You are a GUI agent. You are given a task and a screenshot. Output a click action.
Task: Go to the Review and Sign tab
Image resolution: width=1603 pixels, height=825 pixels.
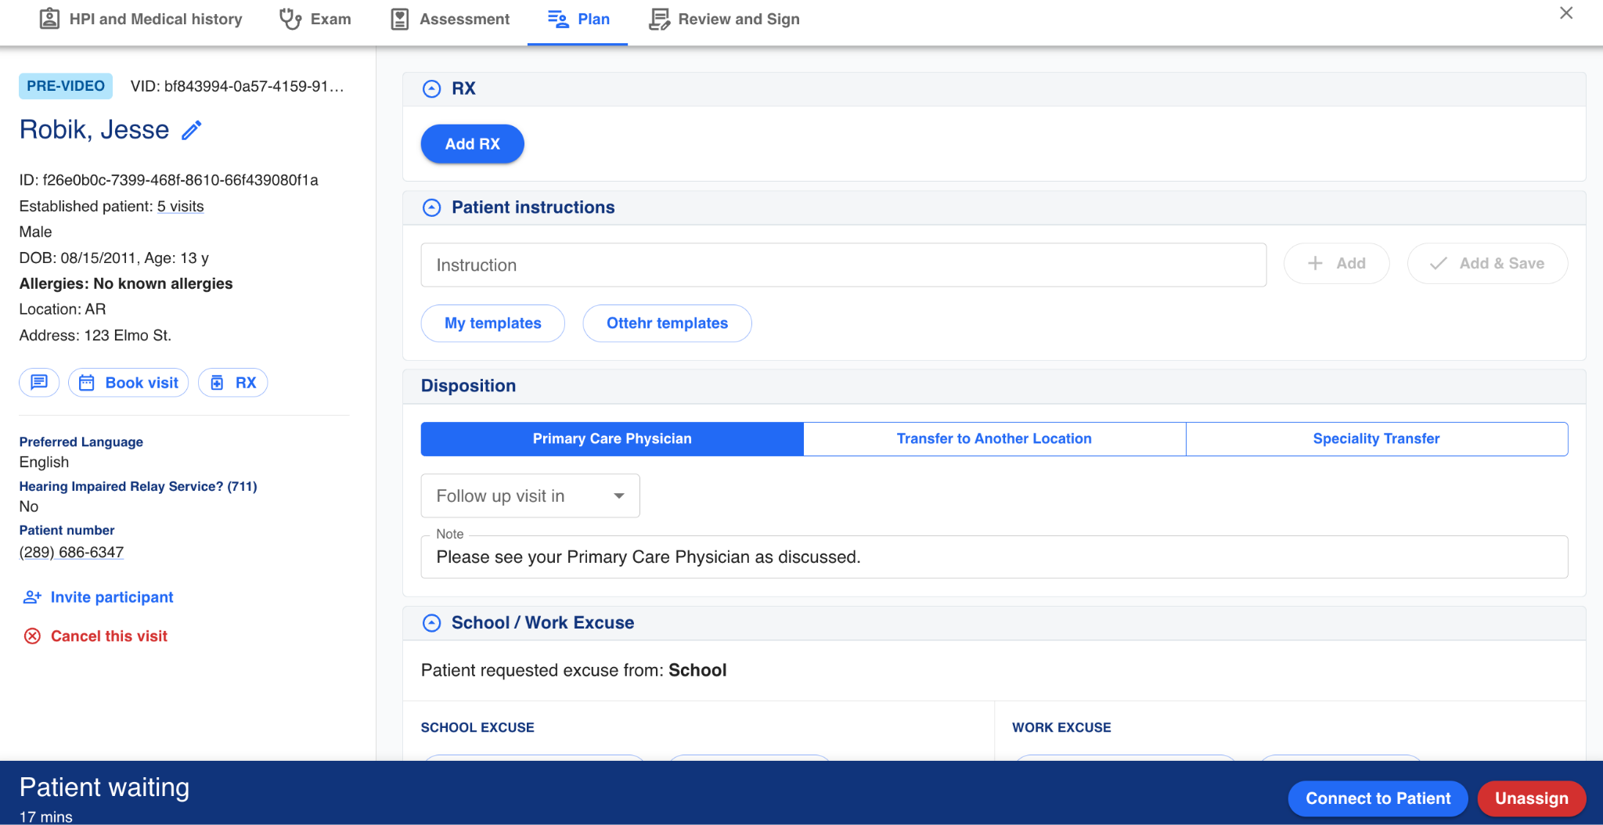pyautogui.click(x=724, y=20)
